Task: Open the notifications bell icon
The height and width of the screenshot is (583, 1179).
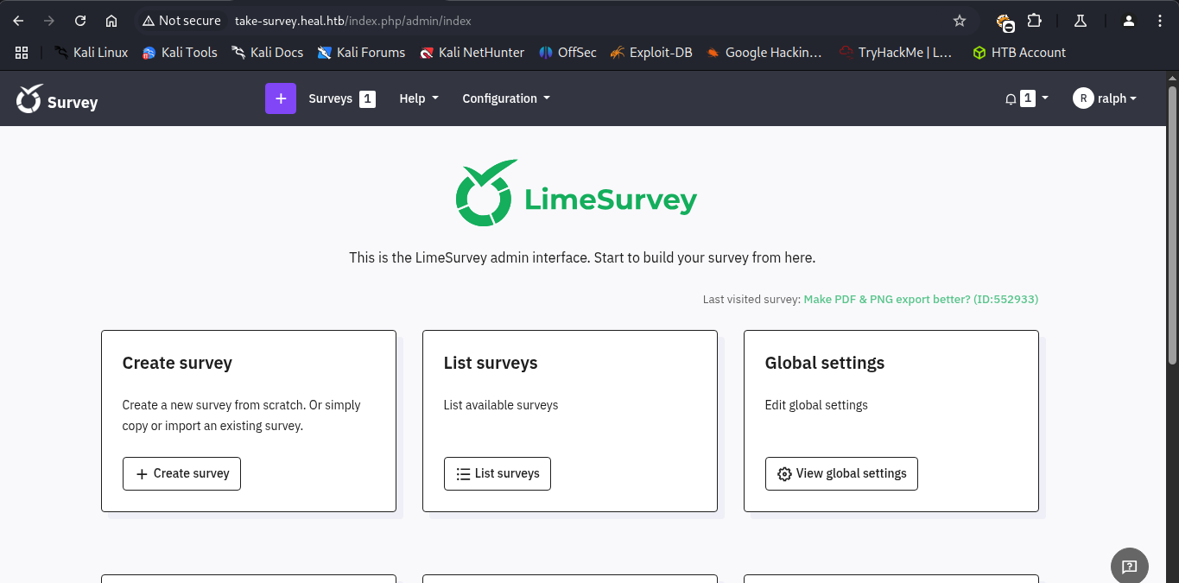Action: (1011, 98)
